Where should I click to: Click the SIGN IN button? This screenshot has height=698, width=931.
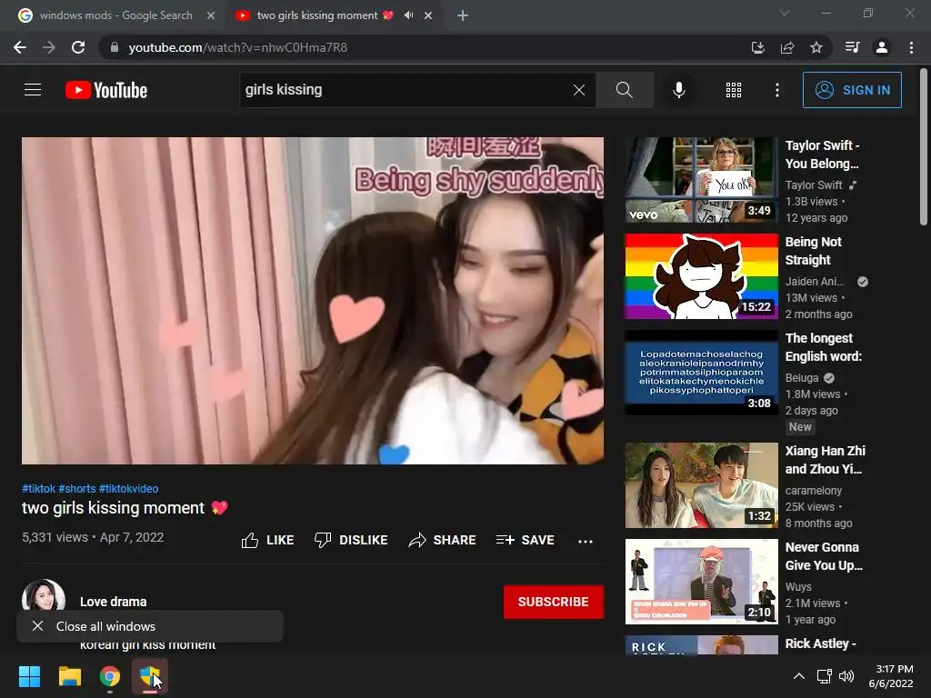tap(852, 90)
